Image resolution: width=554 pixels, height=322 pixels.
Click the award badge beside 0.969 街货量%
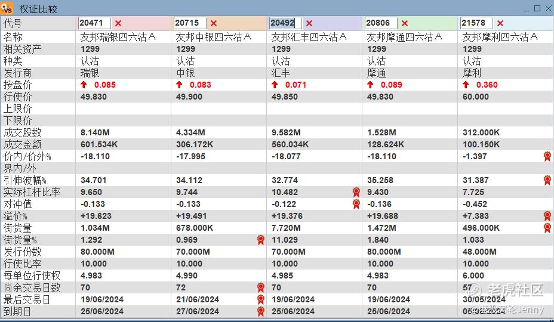pyautogui.click(x=261, y=240)
